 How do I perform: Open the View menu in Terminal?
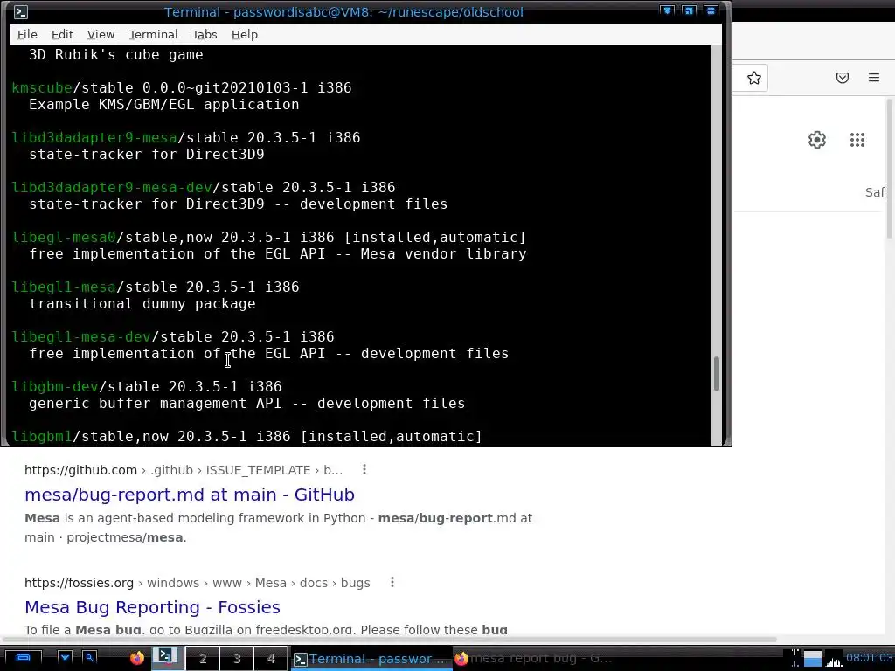(x=101, y=34)
